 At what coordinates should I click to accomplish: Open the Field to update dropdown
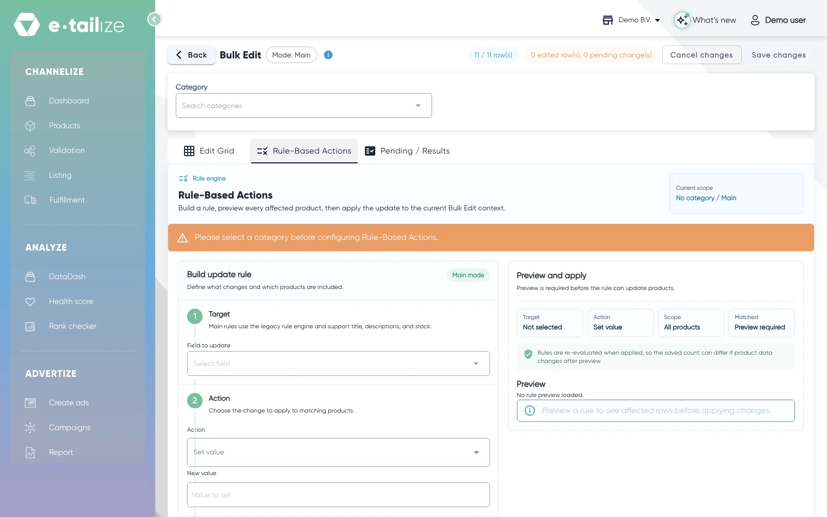339,363
